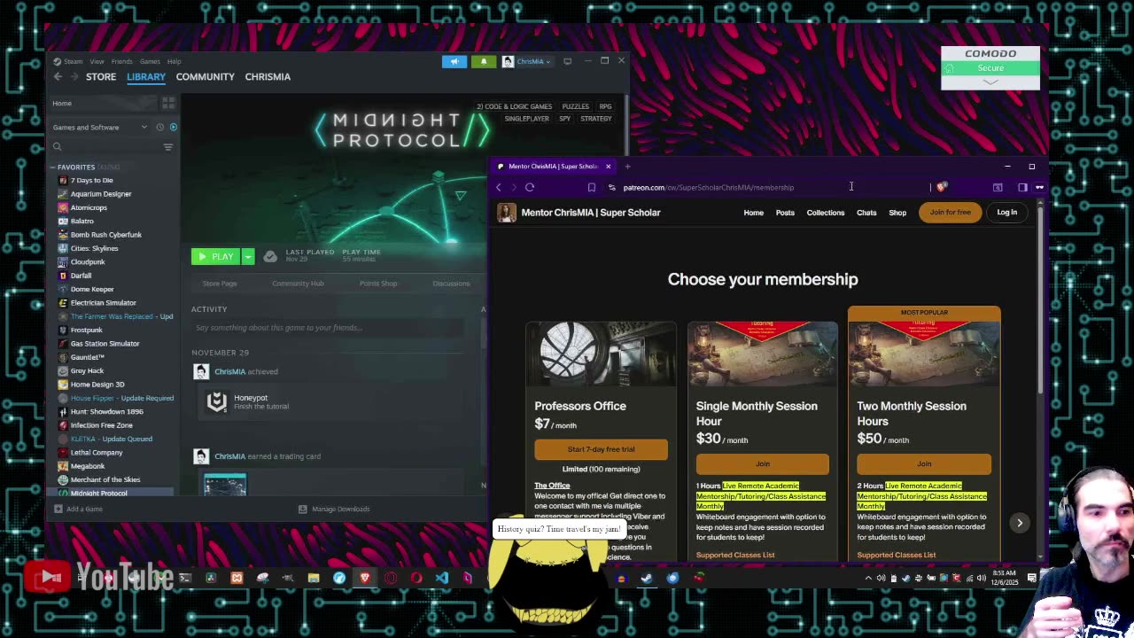1134x638 pixels.
Task: Go back in Steam navigation
Action: (x=58, y=77)
